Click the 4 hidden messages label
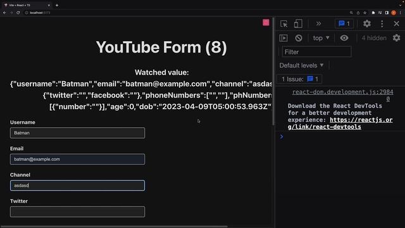405x228 pixels. tap(374, 38)
